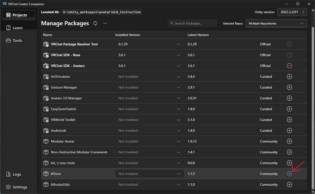Remove VRChat SDK - Avatars package
Screen dimensions: 315x194
pyautogui.click(x=289, y=66)
